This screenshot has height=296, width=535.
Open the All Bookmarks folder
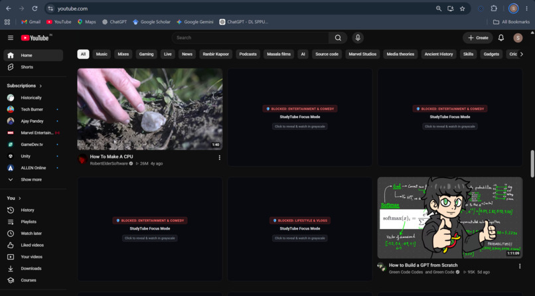click(512, 22)
